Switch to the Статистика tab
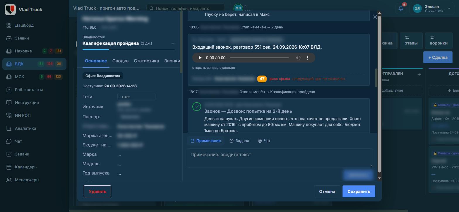Viewport: 459px width, 212px height. tap(146, 61)
